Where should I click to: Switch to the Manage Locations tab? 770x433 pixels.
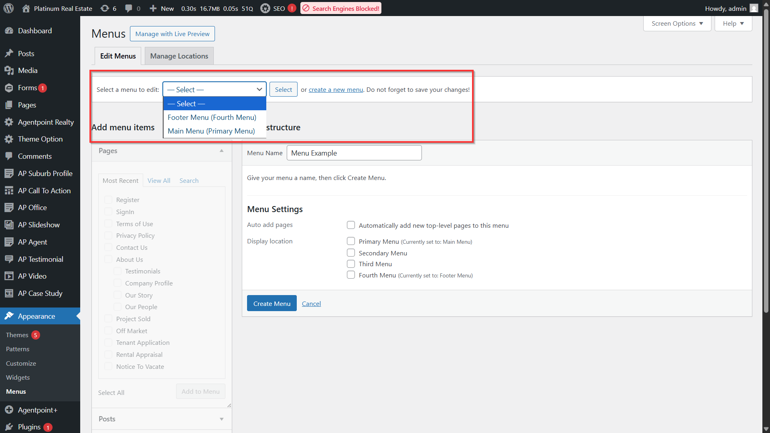coord(179,56)
